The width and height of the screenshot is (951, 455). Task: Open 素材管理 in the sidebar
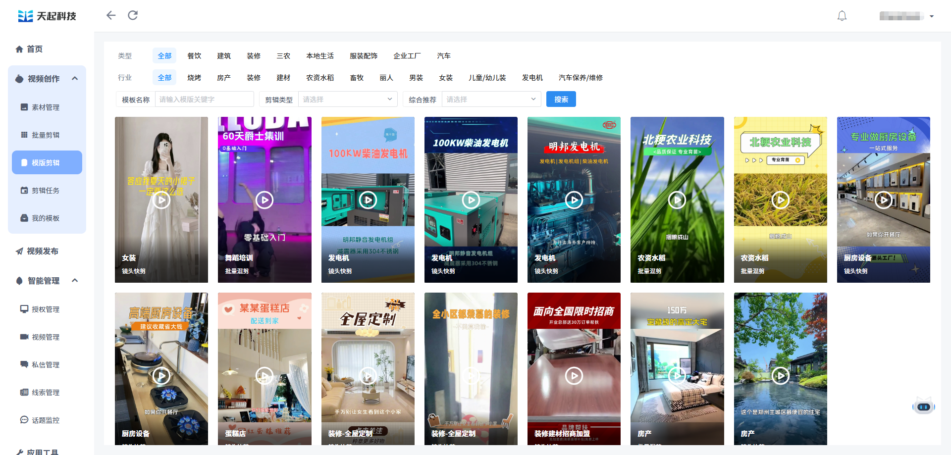pos(46,107)
